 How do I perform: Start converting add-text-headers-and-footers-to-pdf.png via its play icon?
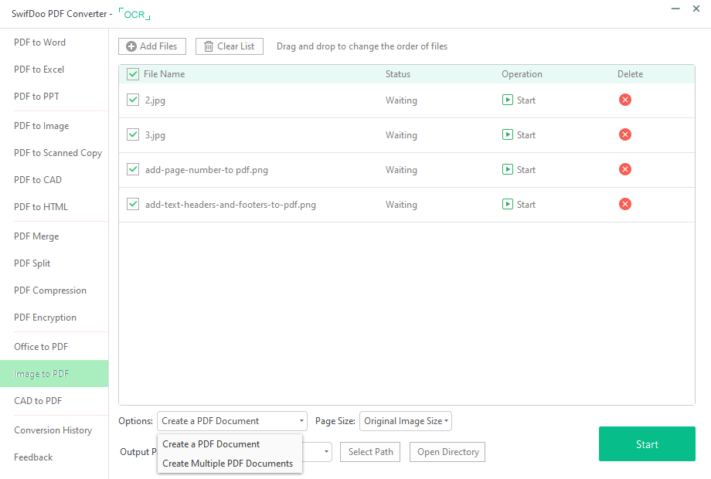[x=508, y=205]
